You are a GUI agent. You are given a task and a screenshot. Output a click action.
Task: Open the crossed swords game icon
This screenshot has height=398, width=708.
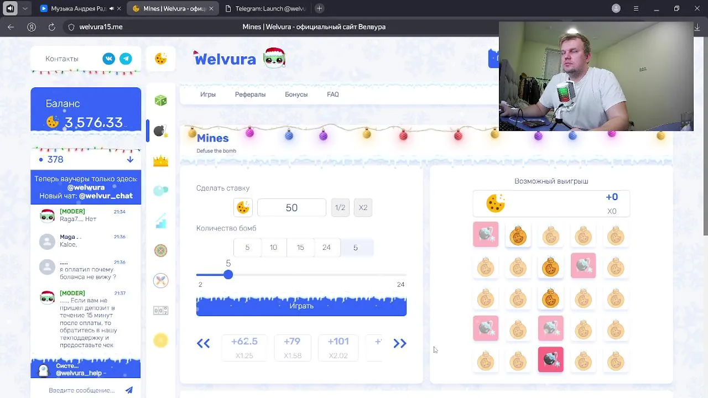click(x=160, y=280)
